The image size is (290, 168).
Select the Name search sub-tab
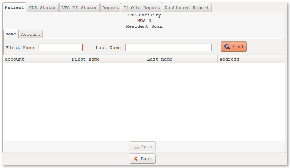click(x=11, y=34)
